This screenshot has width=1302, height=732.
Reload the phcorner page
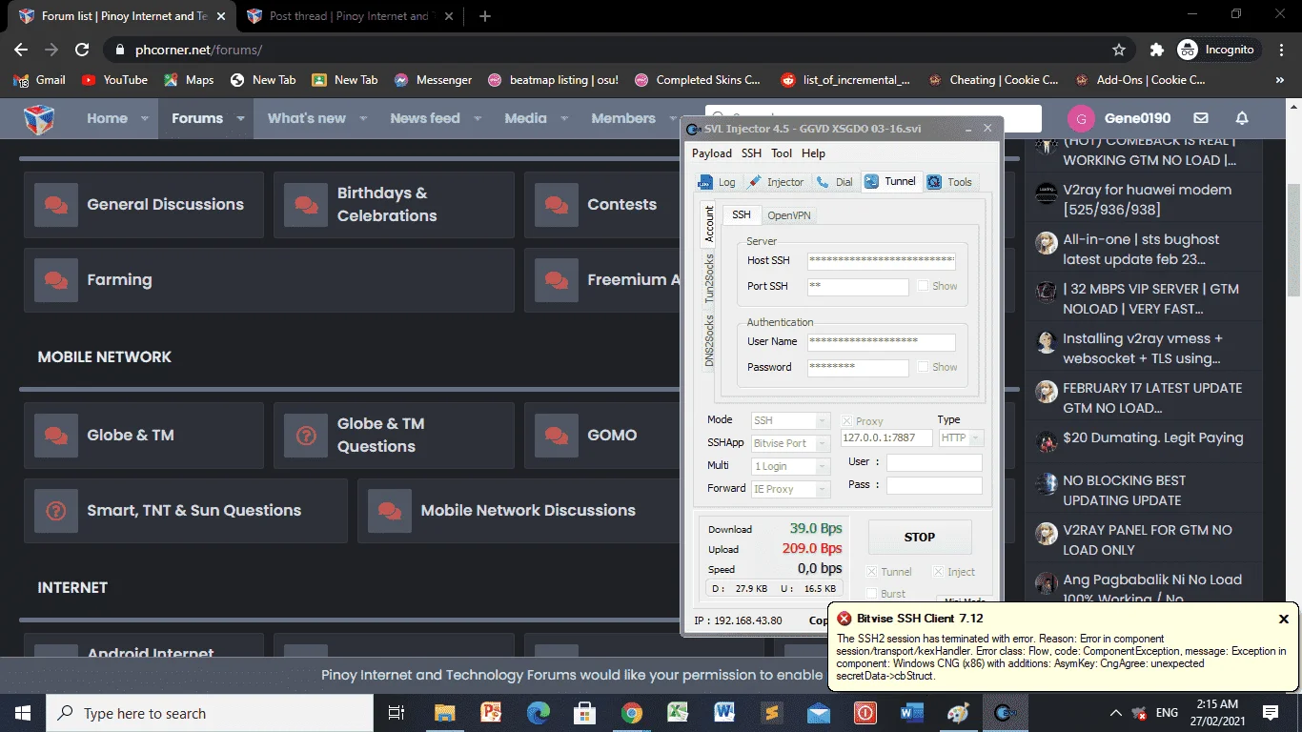point(82,50)
